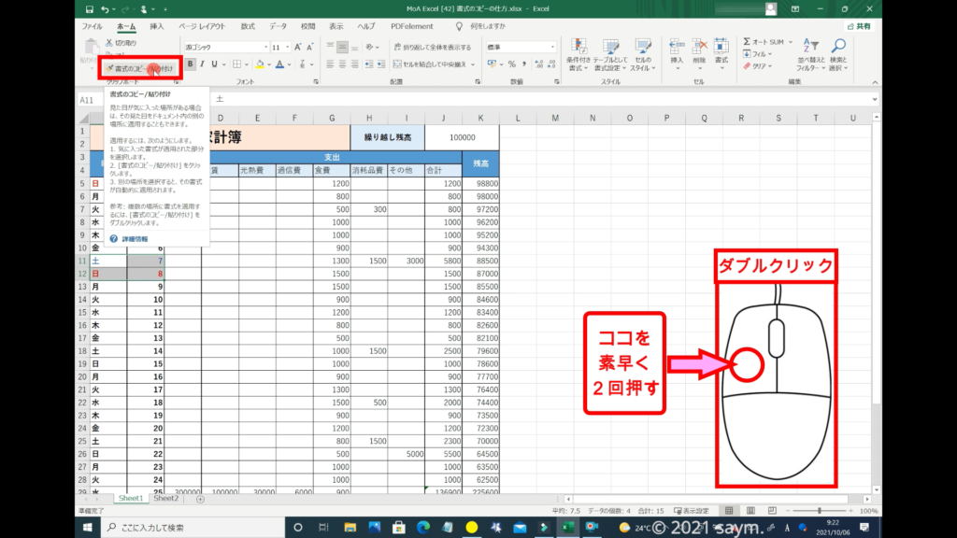Click the AutoSum (オート SUM) sigma icon

[x=748, y=42]
